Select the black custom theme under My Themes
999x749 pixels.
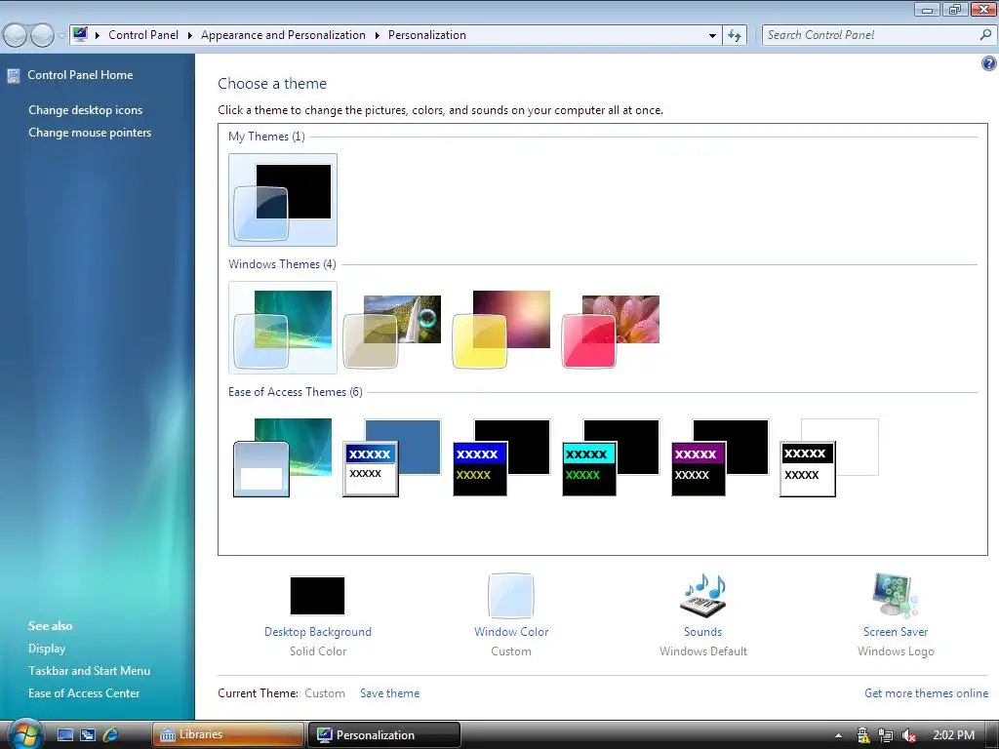(x=283, y=200)
